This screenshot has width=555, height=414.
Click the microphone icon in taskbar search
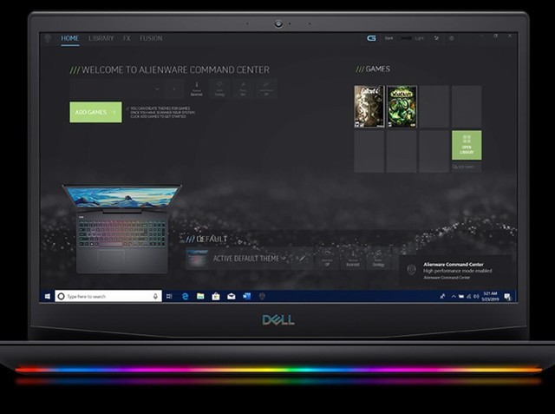coord(155,296)
